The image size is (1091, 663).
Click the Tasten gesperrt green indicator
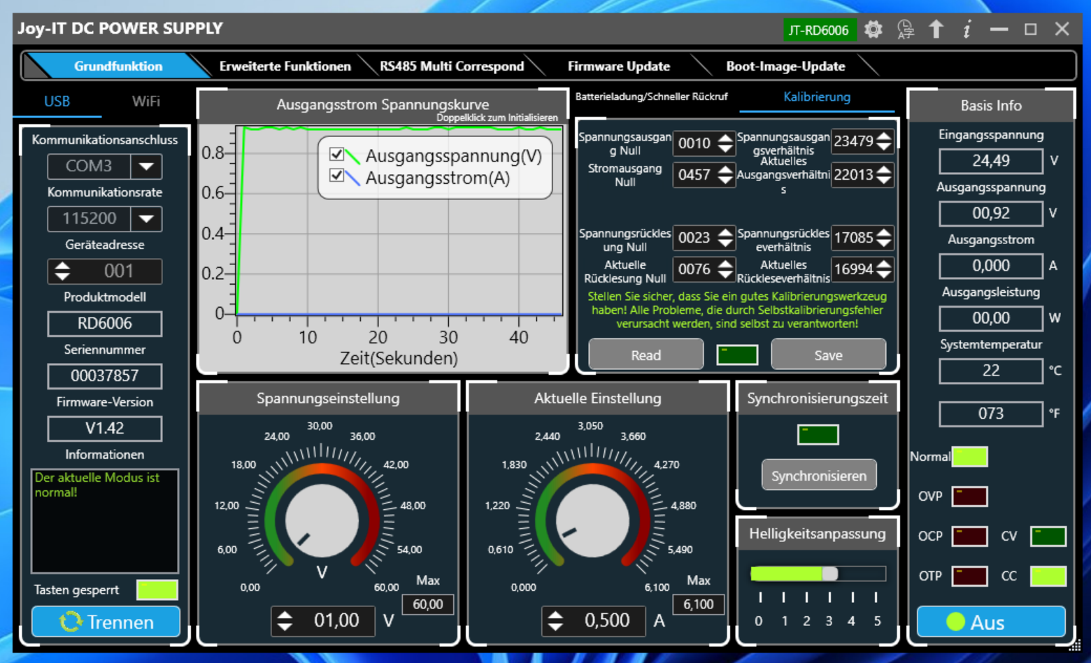tap(157, 590)
